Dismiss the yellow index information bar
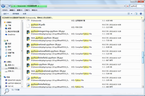This screenshot has height=96, width=145. (x=142, y=18)
